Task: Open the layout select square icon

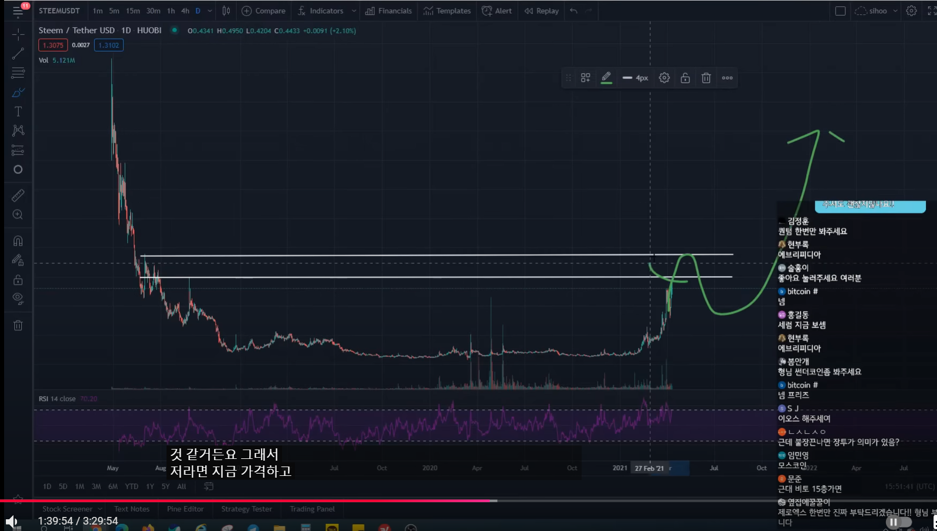Action: pos(840,11)
